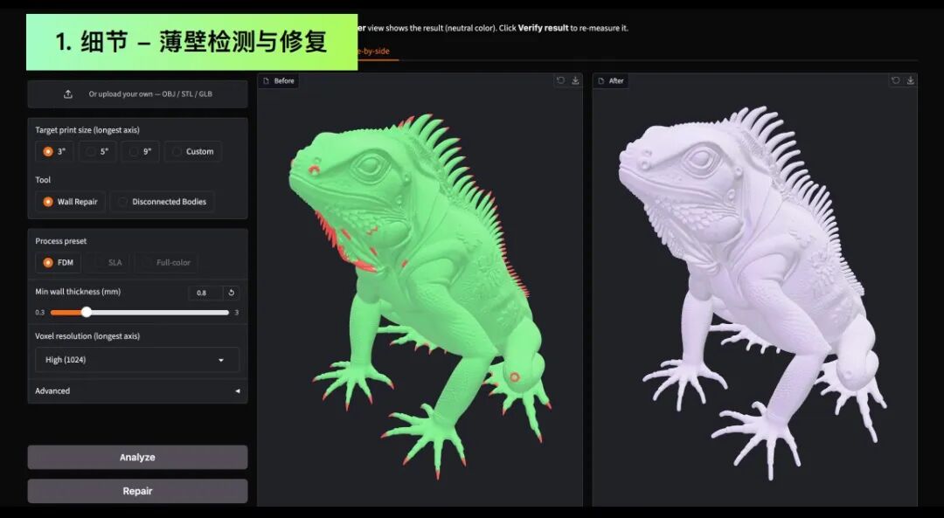Reset min wall thickness to default
944x518 pixels.
pyautogui.click(x=231, y=293)
